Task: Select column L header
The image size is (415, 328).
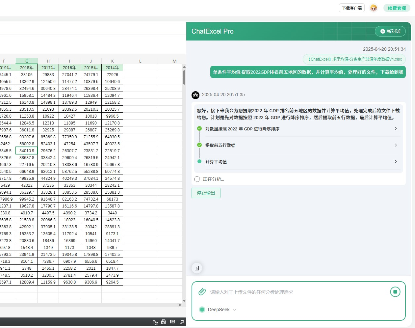Action: pos(140,61)
